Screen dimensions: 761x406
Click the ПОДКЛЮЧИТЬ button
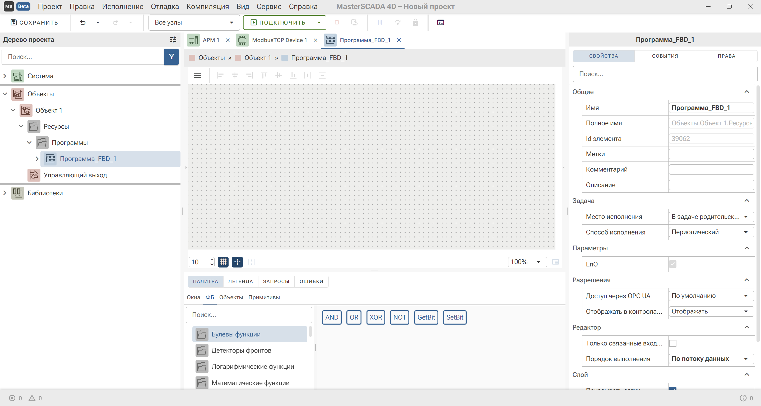click(x=278, y=22)
